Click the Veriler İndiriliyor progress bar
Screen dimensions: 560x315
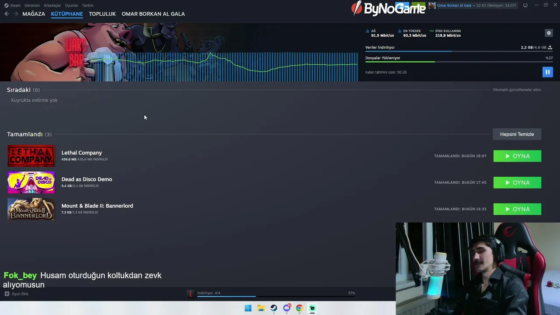pyautogui.click(x=458, y=52)
